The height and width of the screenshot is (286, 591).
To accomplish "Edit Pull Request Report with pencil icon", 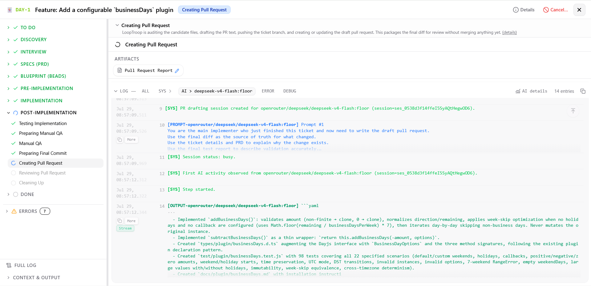I will coord(177,71).
